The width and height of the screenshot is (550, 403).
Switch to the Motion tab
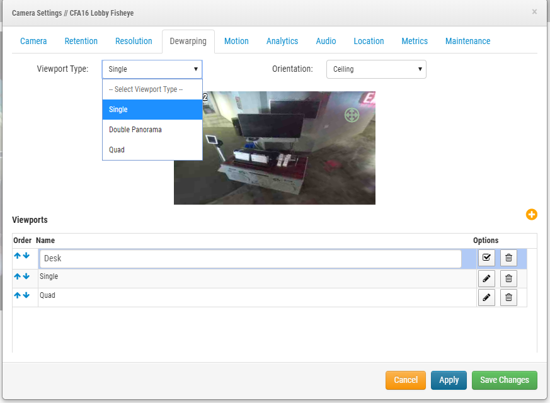[236, 41]
